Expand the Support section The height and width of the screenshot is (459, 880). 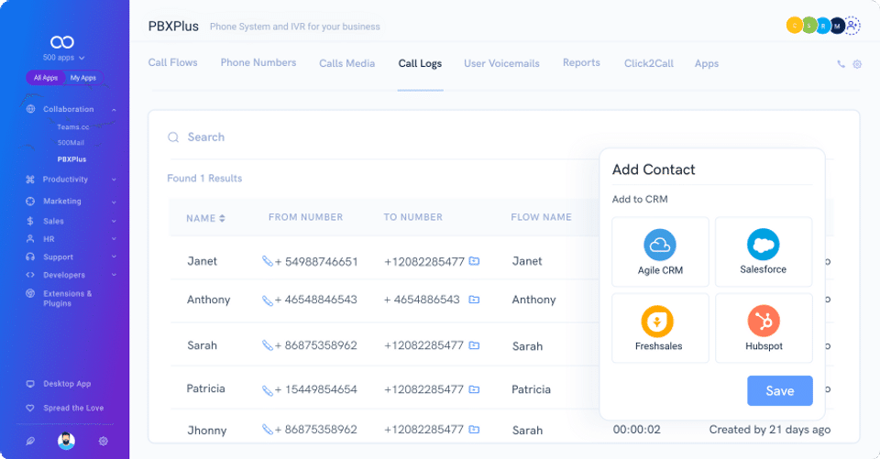tap(114, 257)
